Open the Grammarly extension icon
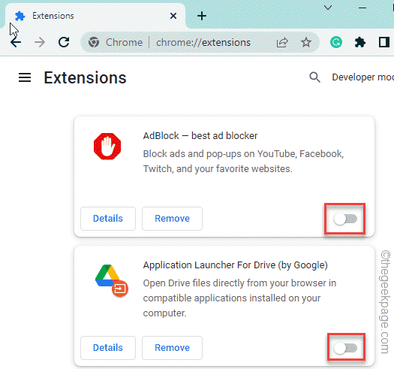This screenshot has width=394, height=369. 336,42
